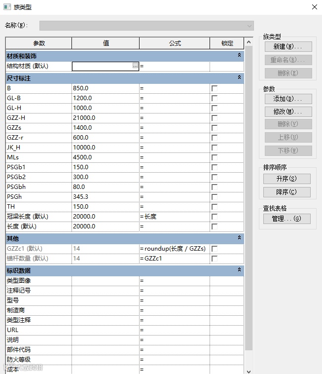322x374 pixels.
Task: Click 上移(U) move up button
Action: [x=288, y=137]
